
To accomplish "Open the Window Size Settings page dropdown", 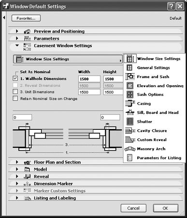I will pos(68,59).
